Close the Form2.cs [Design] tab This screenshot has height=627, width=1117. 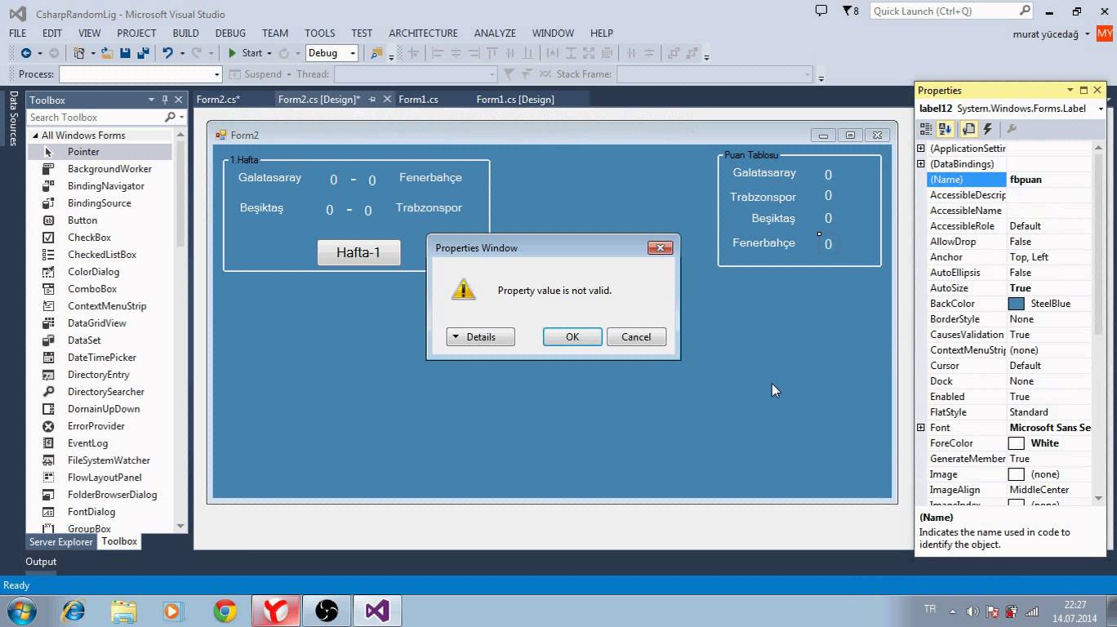387,99
